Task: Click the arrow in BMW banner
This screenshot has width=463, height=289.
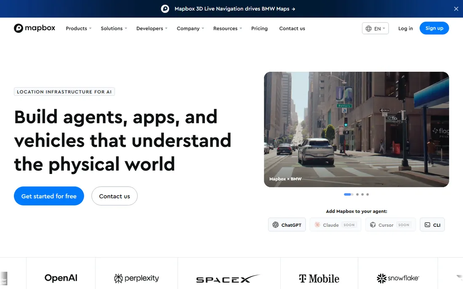Action: pos(293,9)
